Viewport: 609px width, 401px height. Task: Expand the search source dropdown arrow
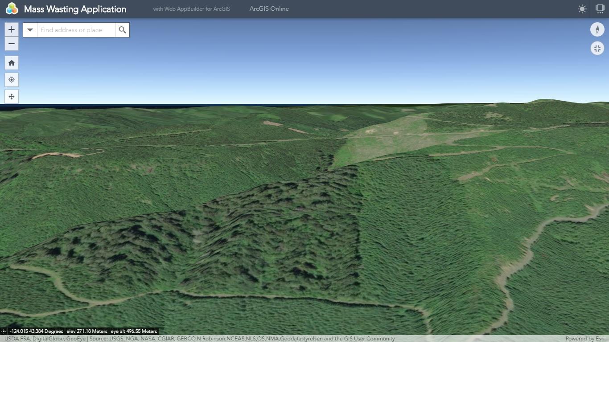pyautogui.click(x=30, y=30)
